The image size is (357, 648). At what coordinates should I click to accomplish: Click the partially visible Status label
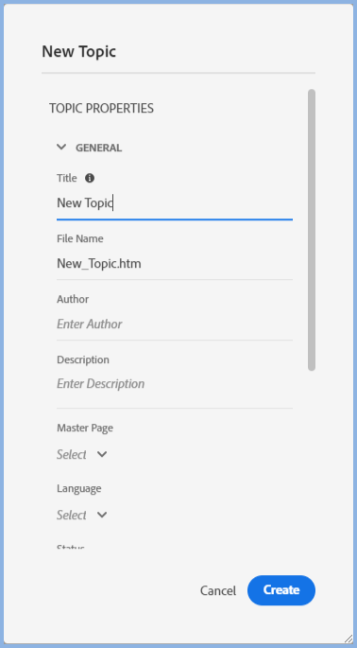(71, 547)
